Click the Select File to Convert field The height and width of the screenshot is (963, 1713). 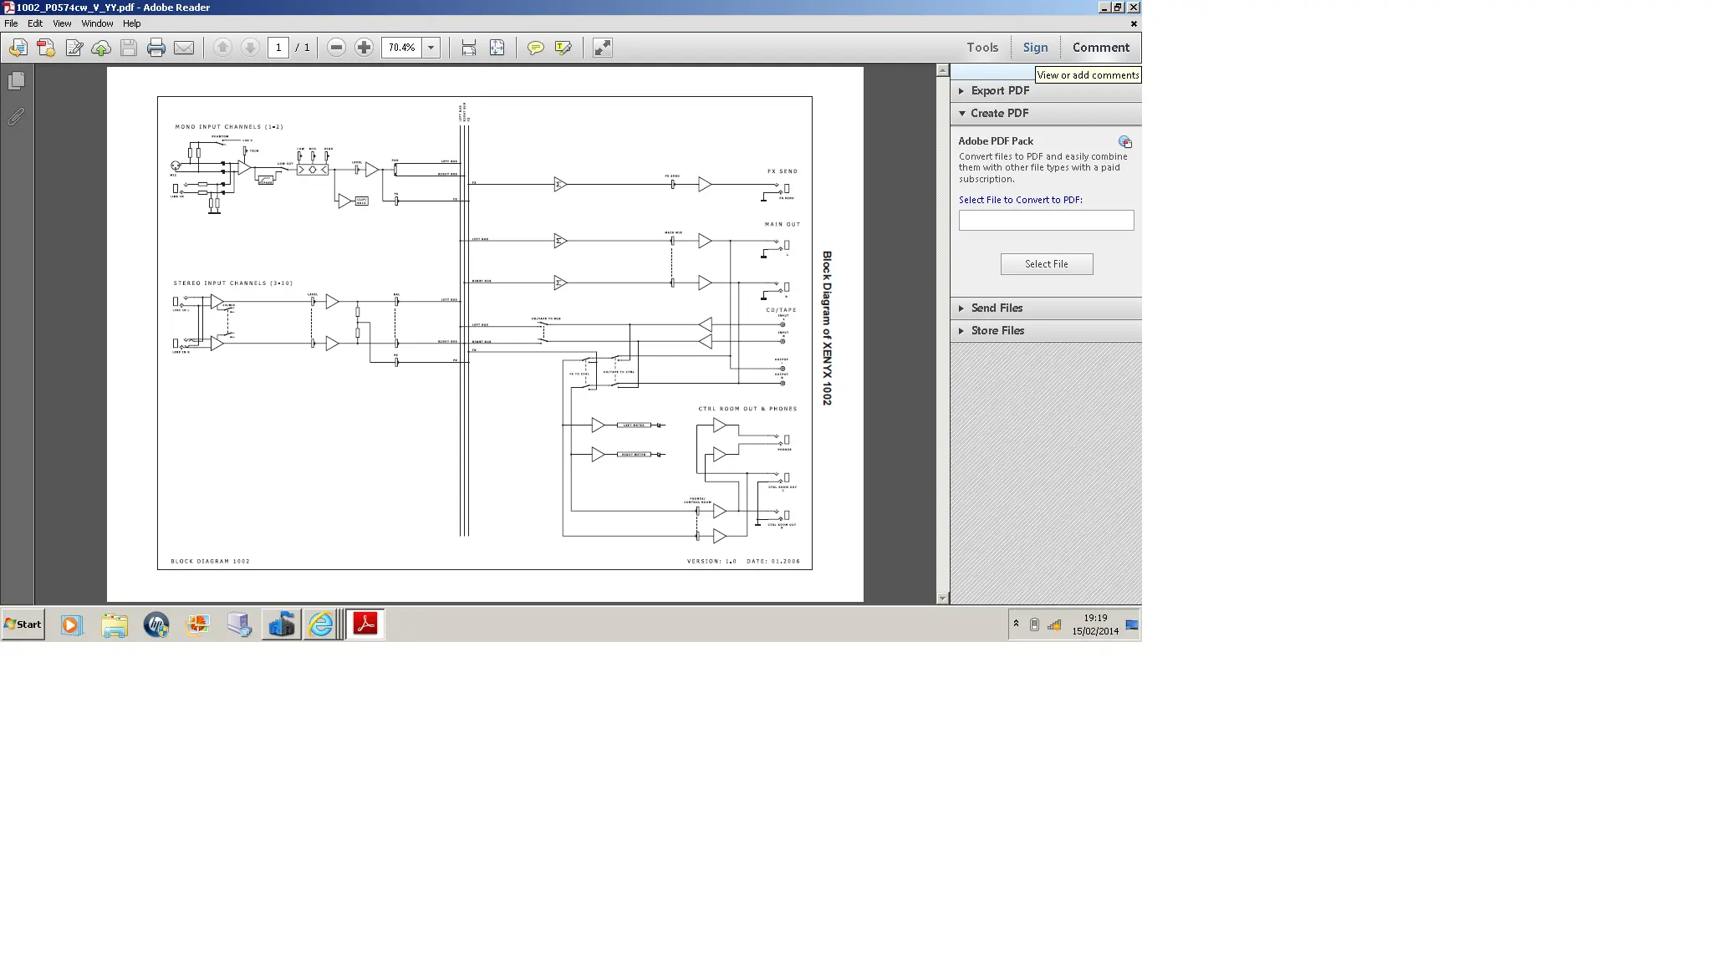pyautogui.click(x=1046, y=220)
